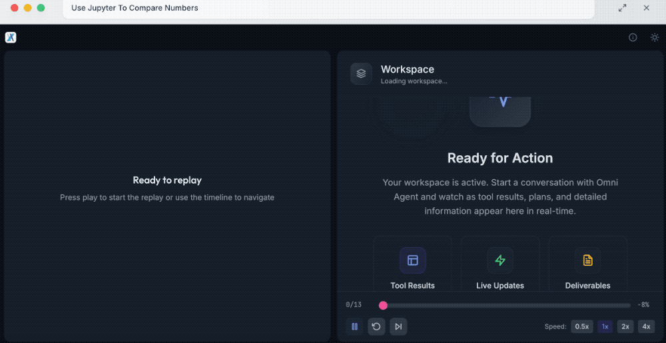Choose the 4x playback speed
Screen dimensions: 666x343
[x=646, y=326]
